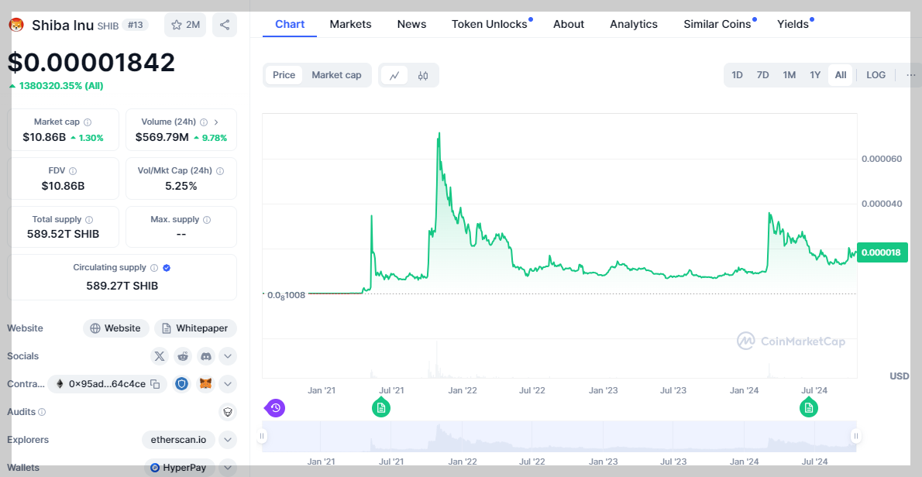Image resolution: width=922 pixels, height=477 pixels.
Task: Select the Market cap chart toggle
Action: (336, 75)
